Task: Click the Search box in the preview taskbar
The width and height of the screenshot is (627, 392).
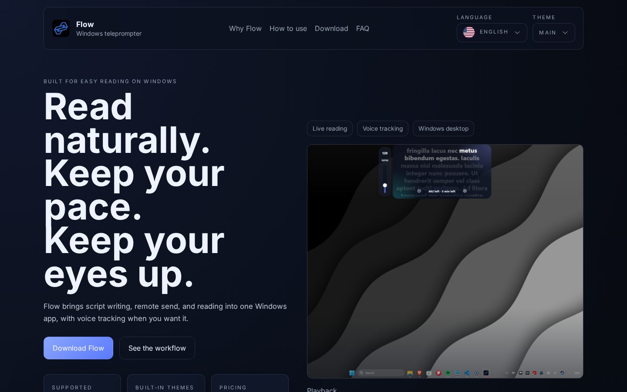Action: pos(381,373)
